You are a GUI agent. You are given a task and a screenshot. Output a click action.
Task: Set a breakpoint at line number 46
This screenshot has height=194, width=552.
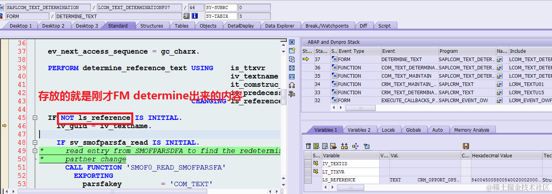point(22,126)
